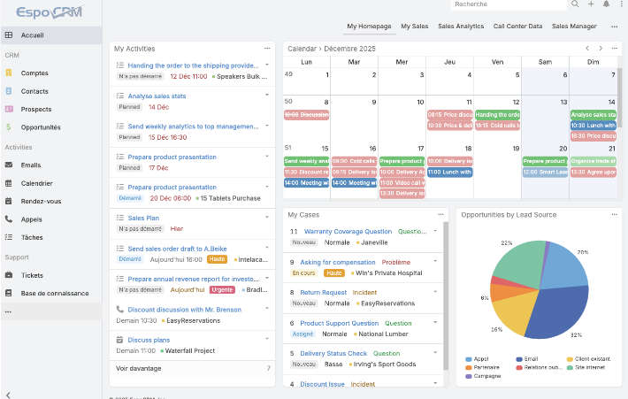This screenshot has width=628, height=399.
Task: Open Emails envelope icon
Action: pos(9,165)
